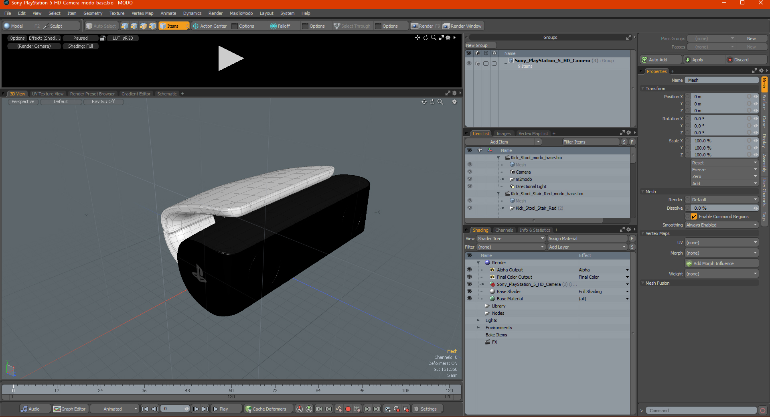Open the Action Center tool
This screenshot has width=770, height=417.
[x=210, y=26]
